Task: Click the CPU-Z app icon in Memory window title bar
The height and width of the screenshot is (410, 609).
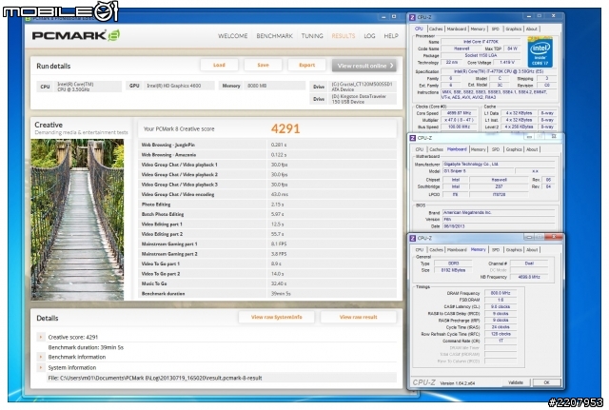Action: (x=412, y=239)
